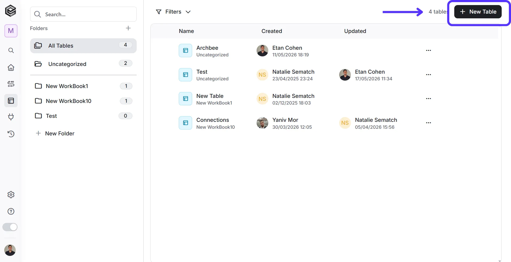Open the settings gear icon
Screen dimensions: 511x262
pos(11,194)
